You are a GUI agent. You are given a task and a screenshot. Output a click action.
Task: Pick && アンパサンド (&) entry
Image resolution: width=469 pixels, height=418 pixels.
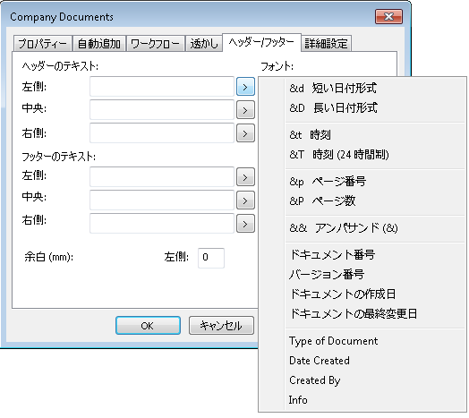click(x=362, y=228)
